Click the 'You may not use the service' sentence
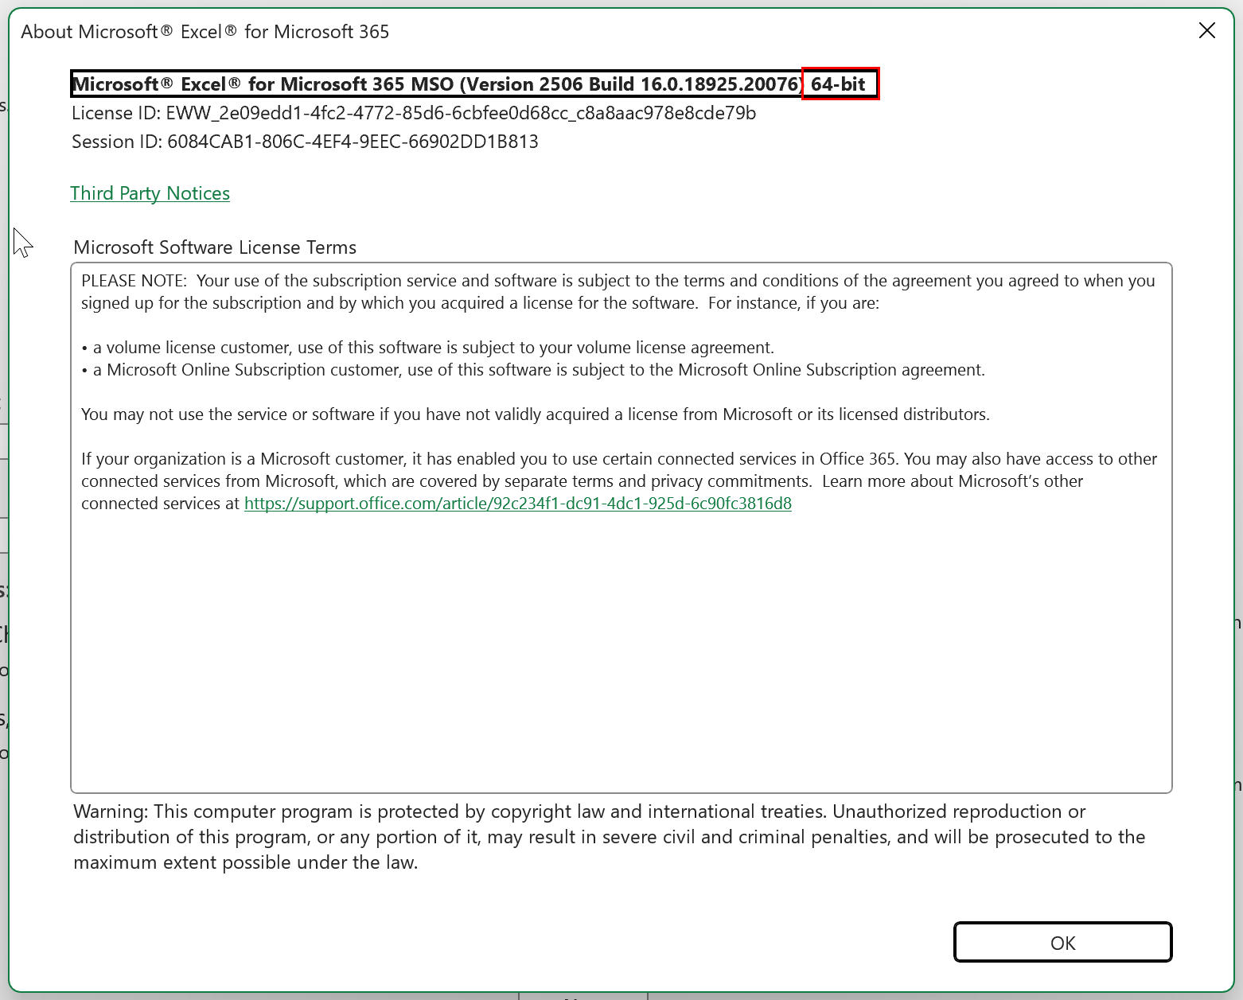The height and width of the screenshot is (1000, 1243). point(536,414)
